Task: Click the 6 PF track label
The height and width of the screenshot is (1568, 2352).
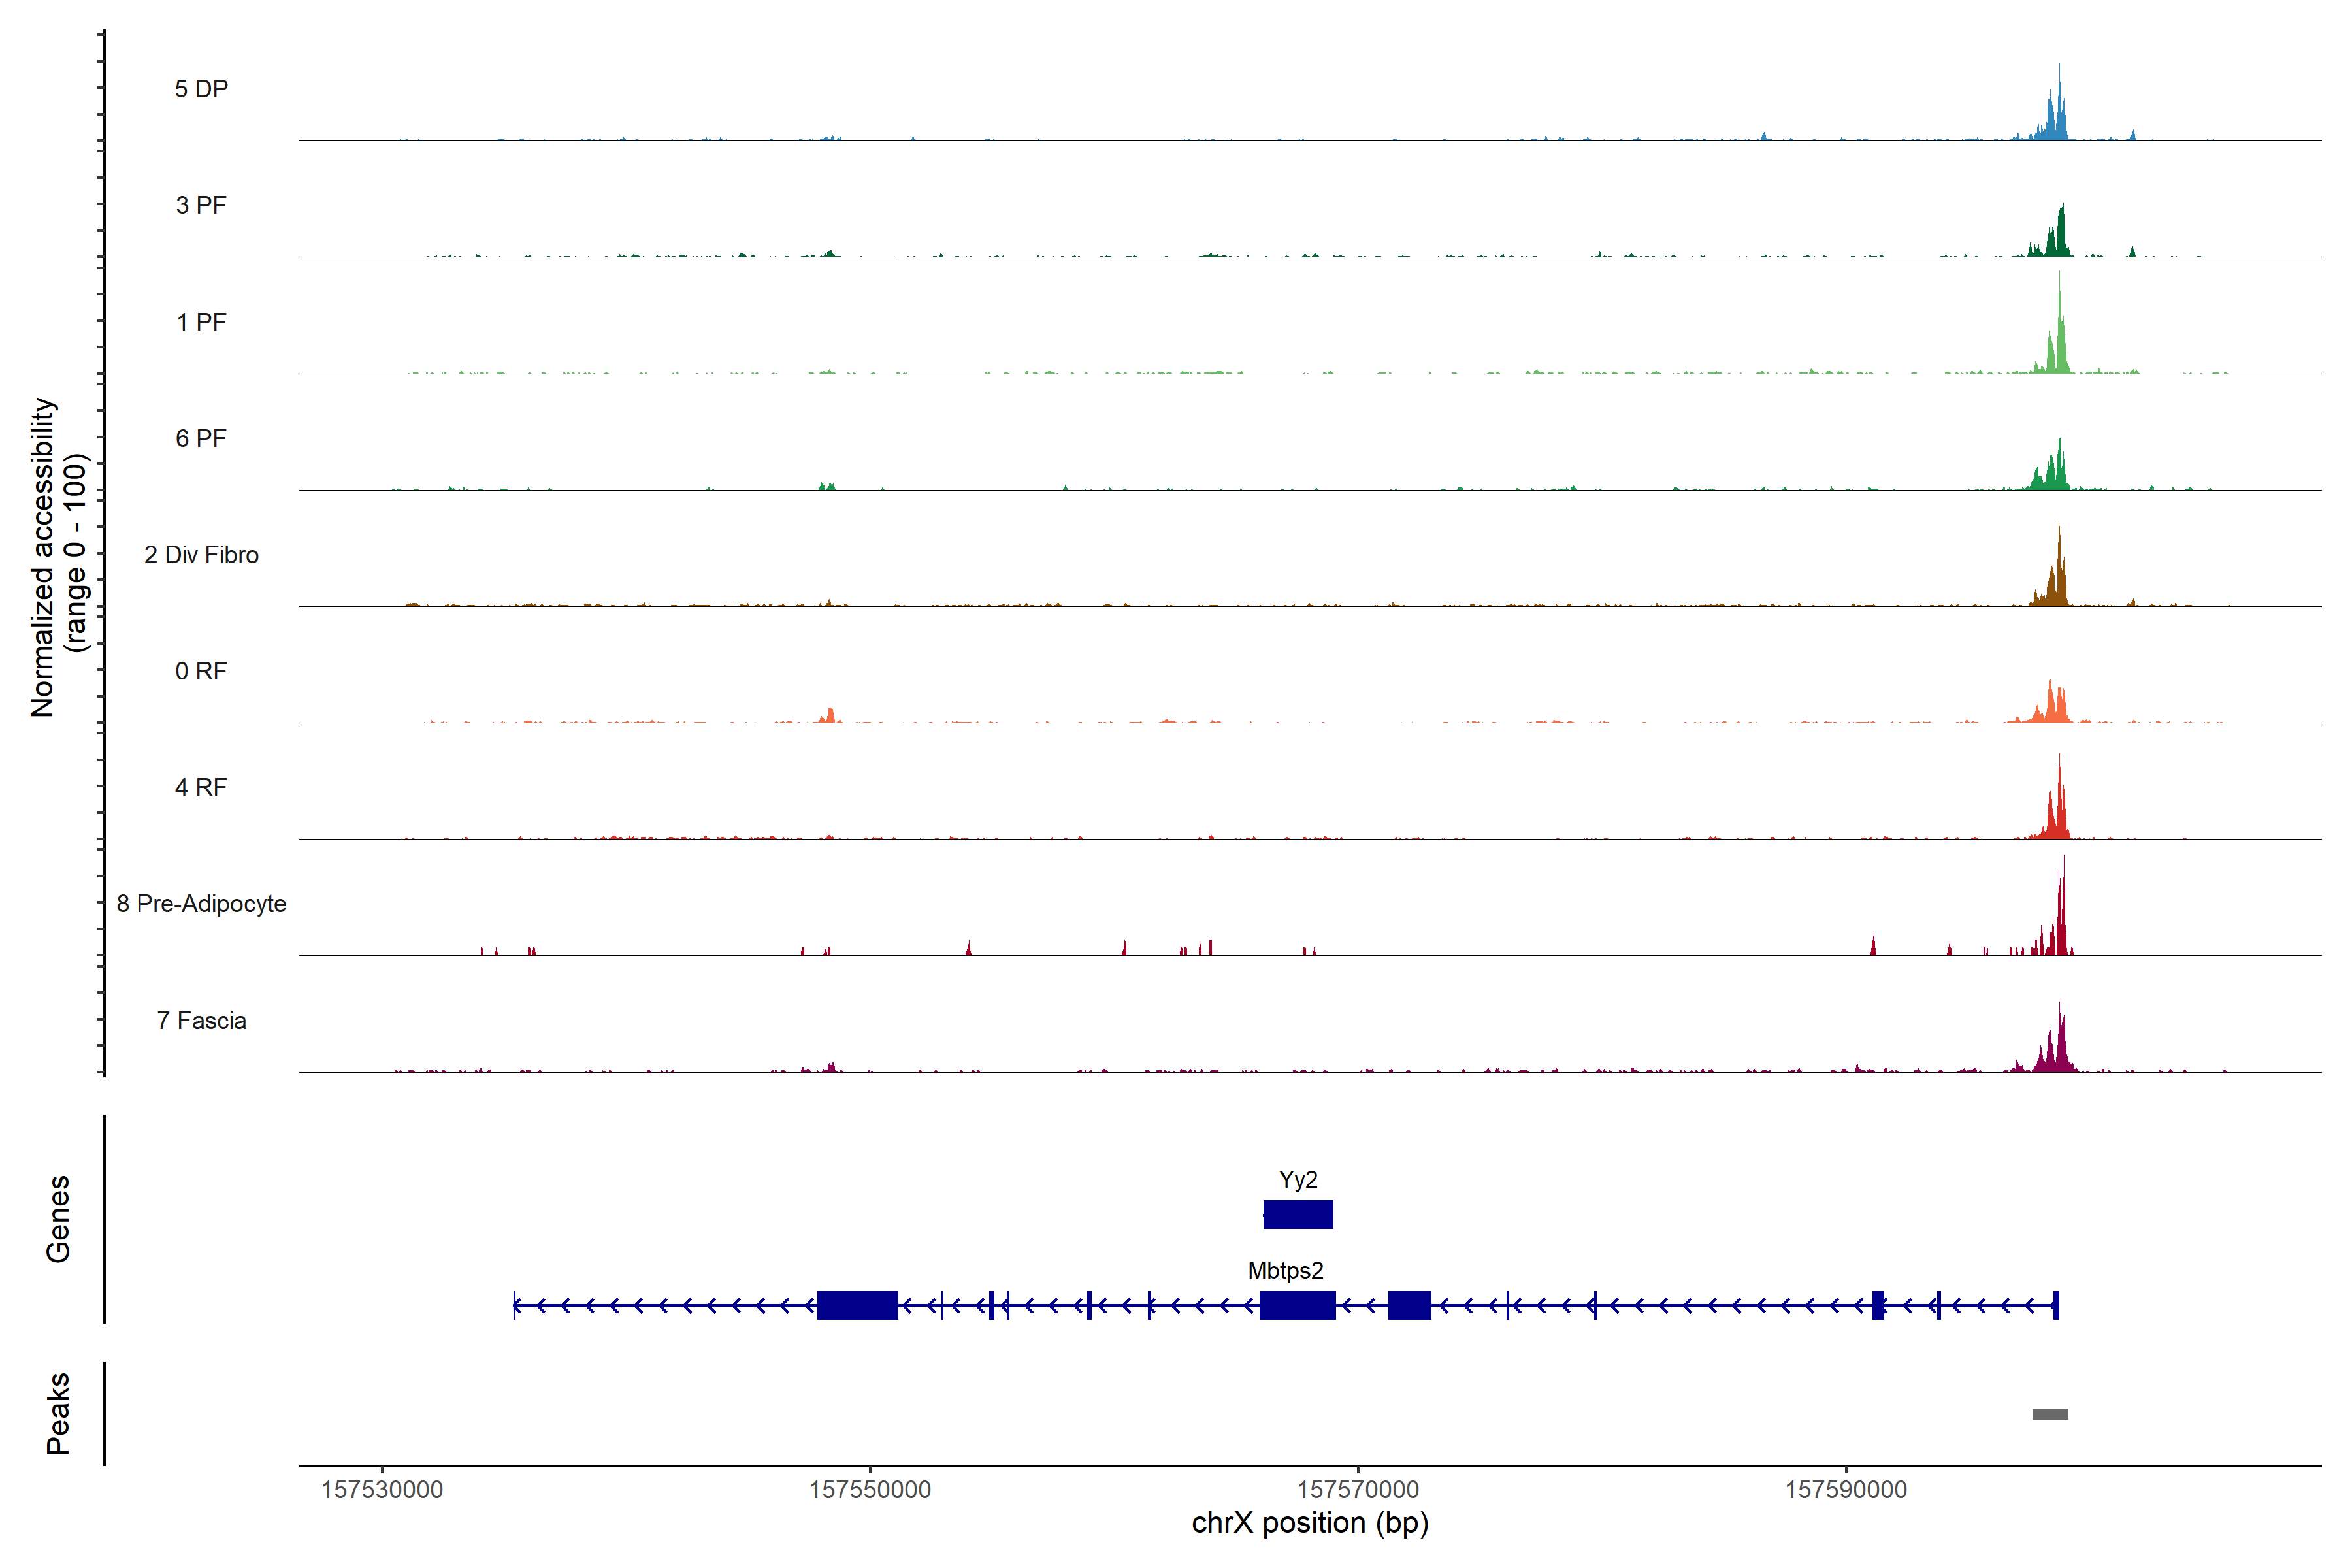Action: 201,438
